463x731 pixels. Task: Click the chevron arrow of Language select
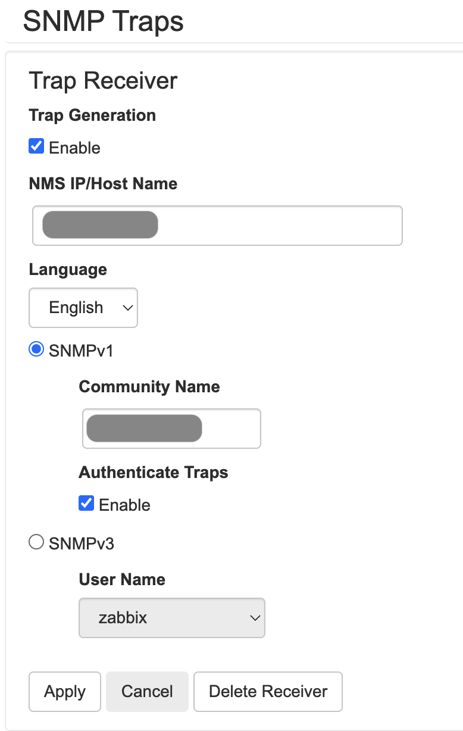tap(127, 308)
